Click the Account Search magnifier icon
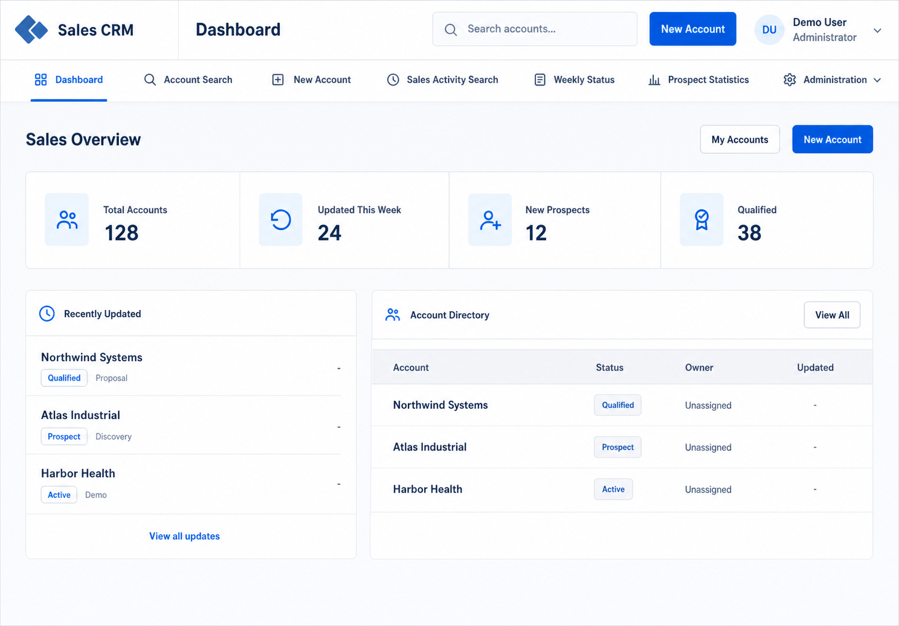Viewport: 899px width, 626px height. [x=150, y=80]
